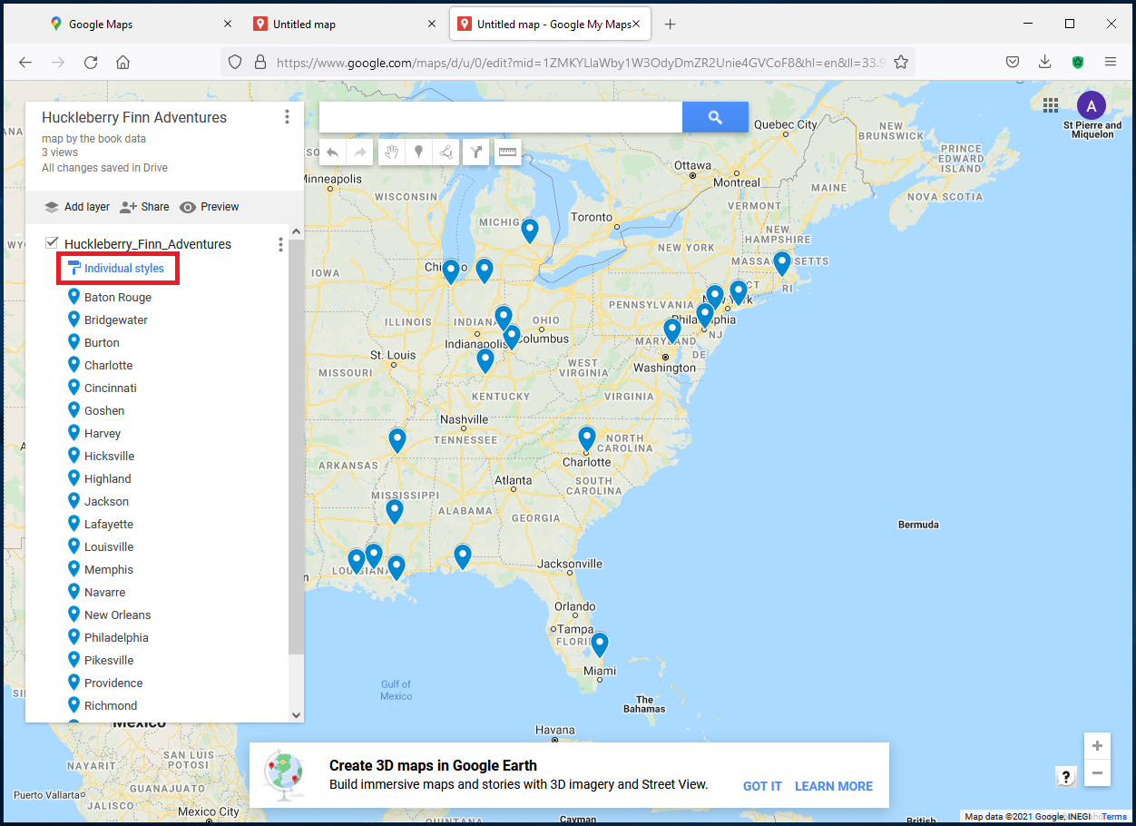Select Burton in the layer list

[x=102, y=342]
